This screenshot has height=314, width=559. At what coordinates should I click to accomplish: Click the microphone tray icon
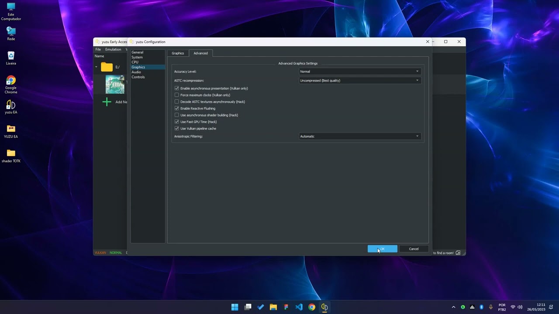tap(491, 307)
